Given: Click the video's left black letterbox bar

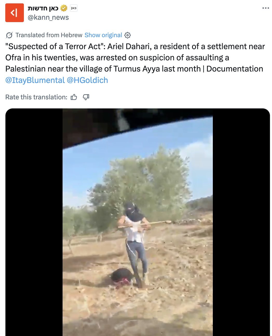Looking at the screenshot, I should tap(34, 222).
